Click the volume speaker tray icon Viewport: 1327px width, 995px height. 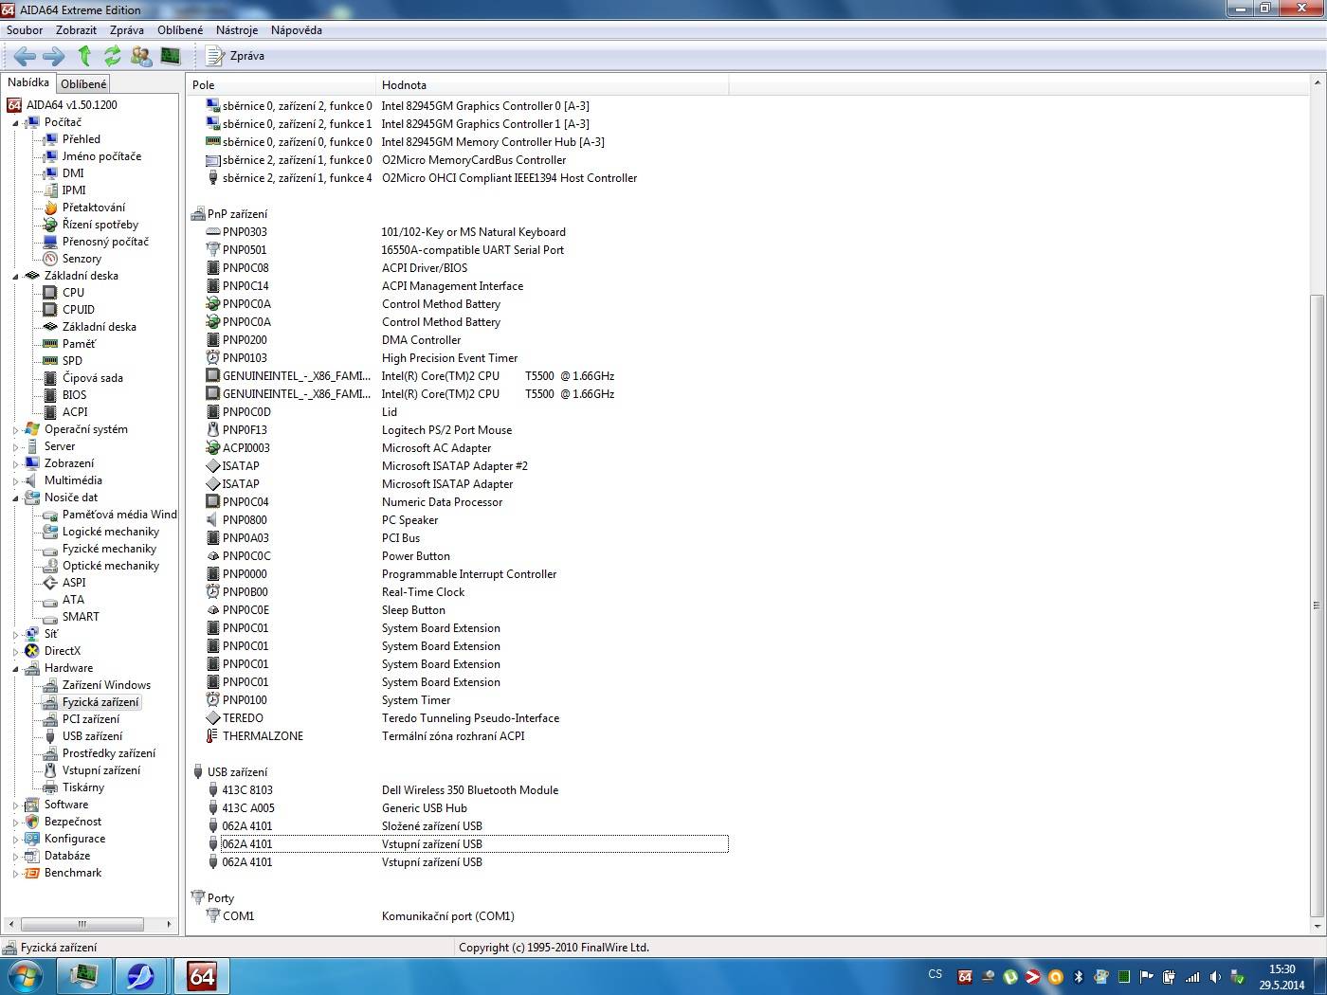coord(1214,977)
